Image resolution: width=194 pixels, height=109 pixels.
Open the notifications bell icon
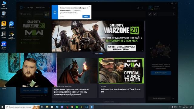[142, 8]
